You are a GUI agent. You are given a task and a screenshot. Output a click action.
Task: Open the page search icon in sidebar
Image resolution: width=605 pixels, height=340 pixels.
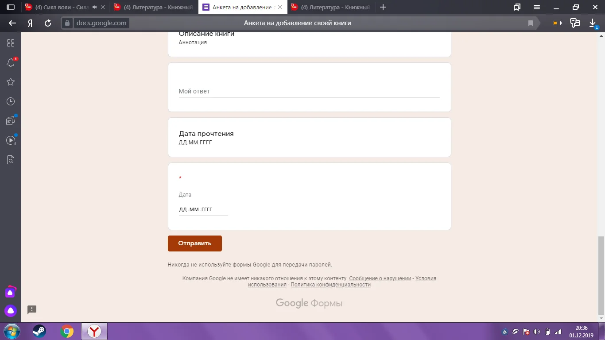tap(11, 160)
